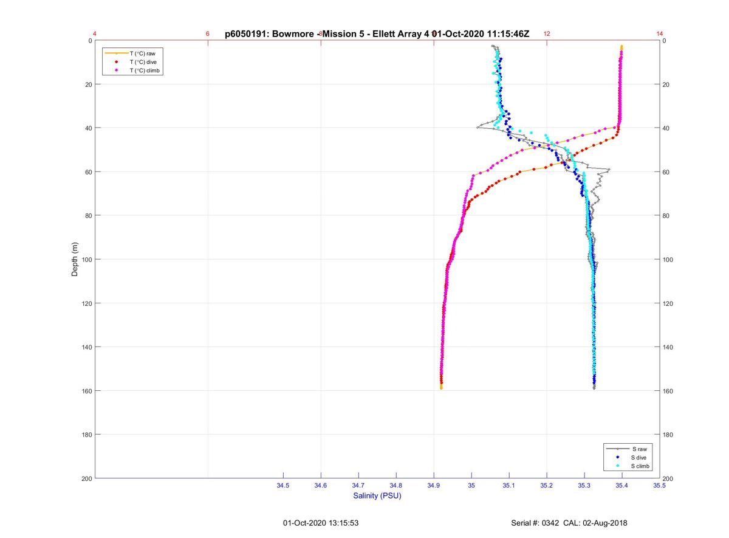Click the plot title mentioning Bowmore Mission 5
Screen dimensions: 729x538
(377, 34)
